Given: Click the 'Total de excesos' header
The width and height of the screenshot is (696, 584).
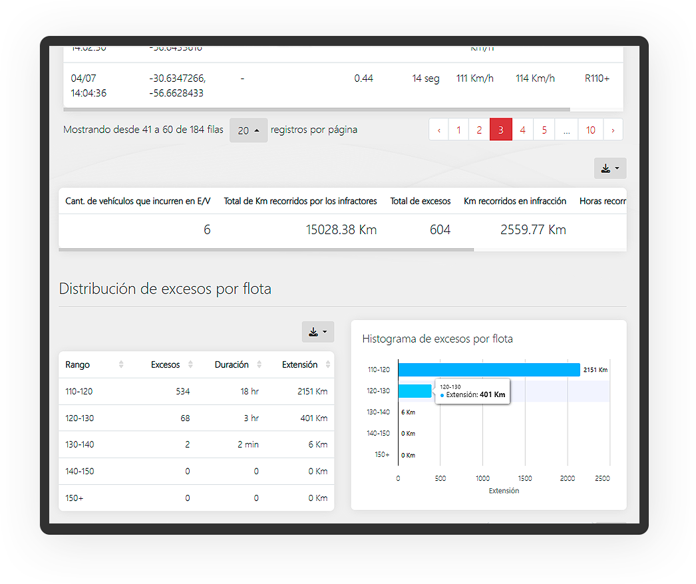Looking at the screenshot, I should point(421,202).
